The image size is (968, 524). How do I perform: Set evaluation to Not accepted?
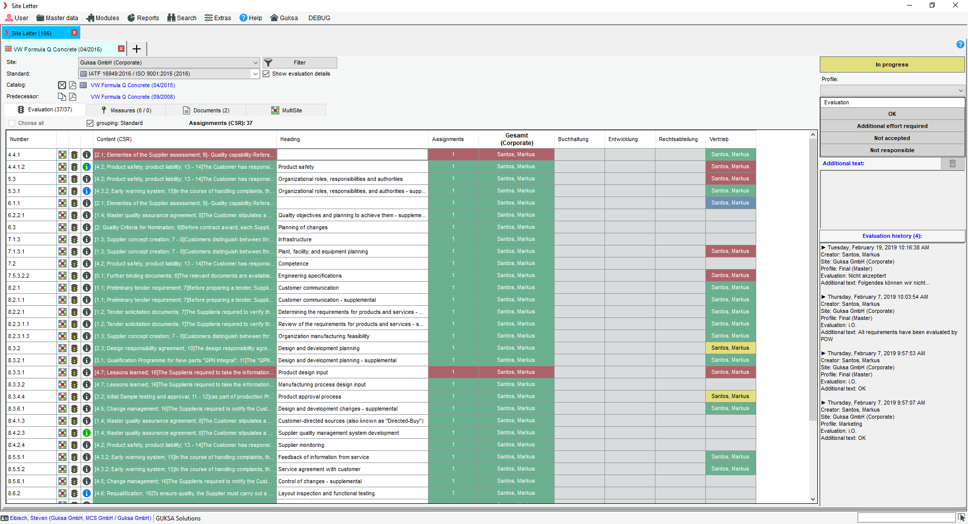(892, 138)
